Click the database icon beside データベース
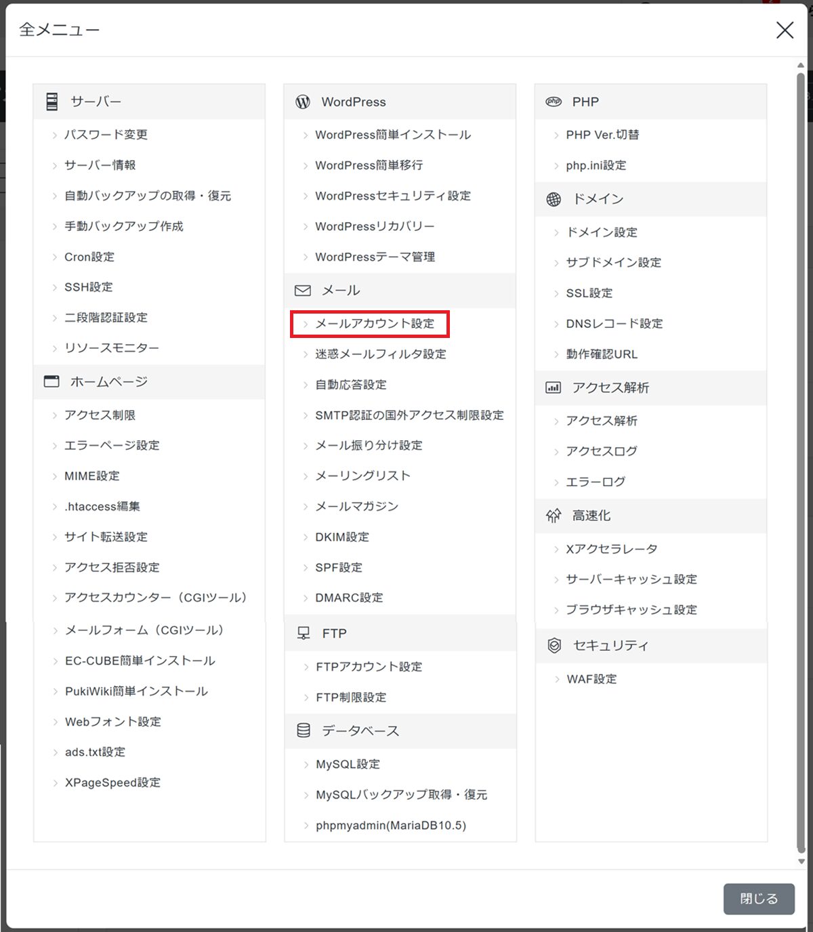Image resolution: width=813 pixels, height=932 pixels. click(x=304, y=730)
